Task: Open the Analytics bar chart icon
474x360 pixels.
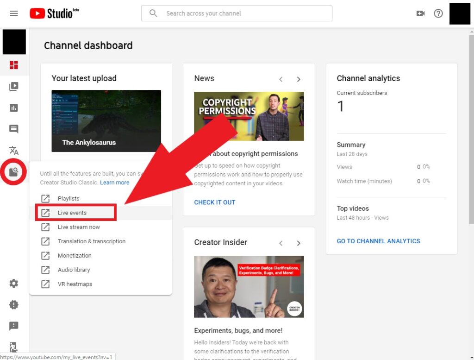Action: coord(14,108)
